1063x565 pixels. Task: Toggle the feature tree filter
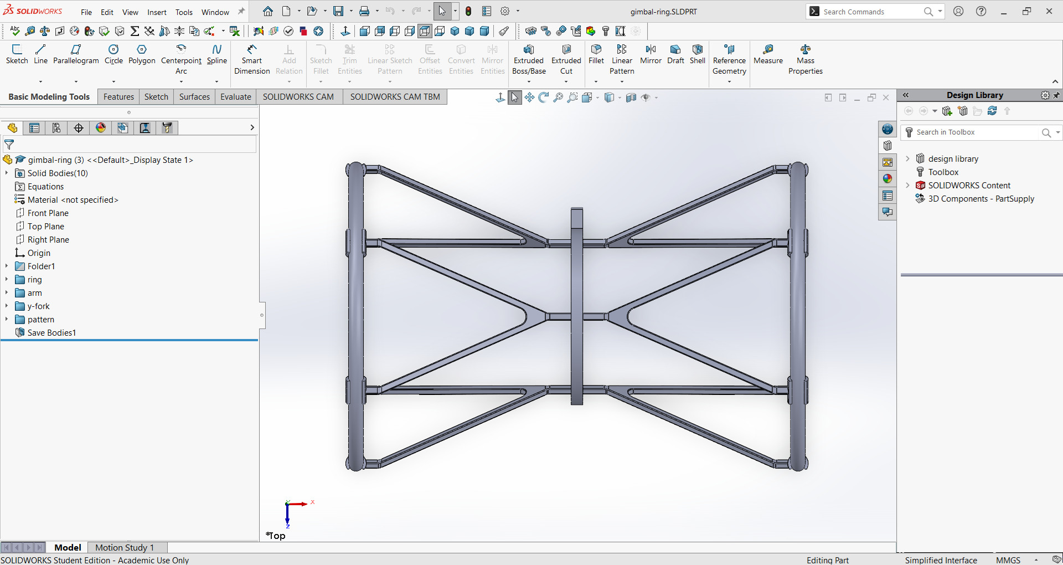9,145
